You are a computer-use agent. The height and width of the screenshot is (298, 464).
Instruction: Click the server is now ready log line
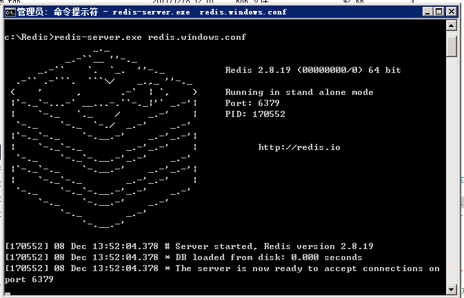(223, 268)
